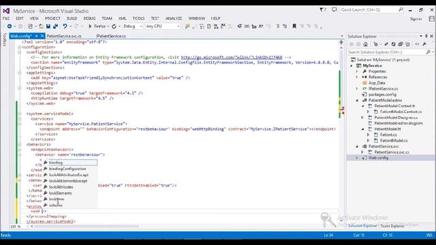This screenshot has height=245, width=436.
Task: Start debugging with the green play icon
Action: 90,26
